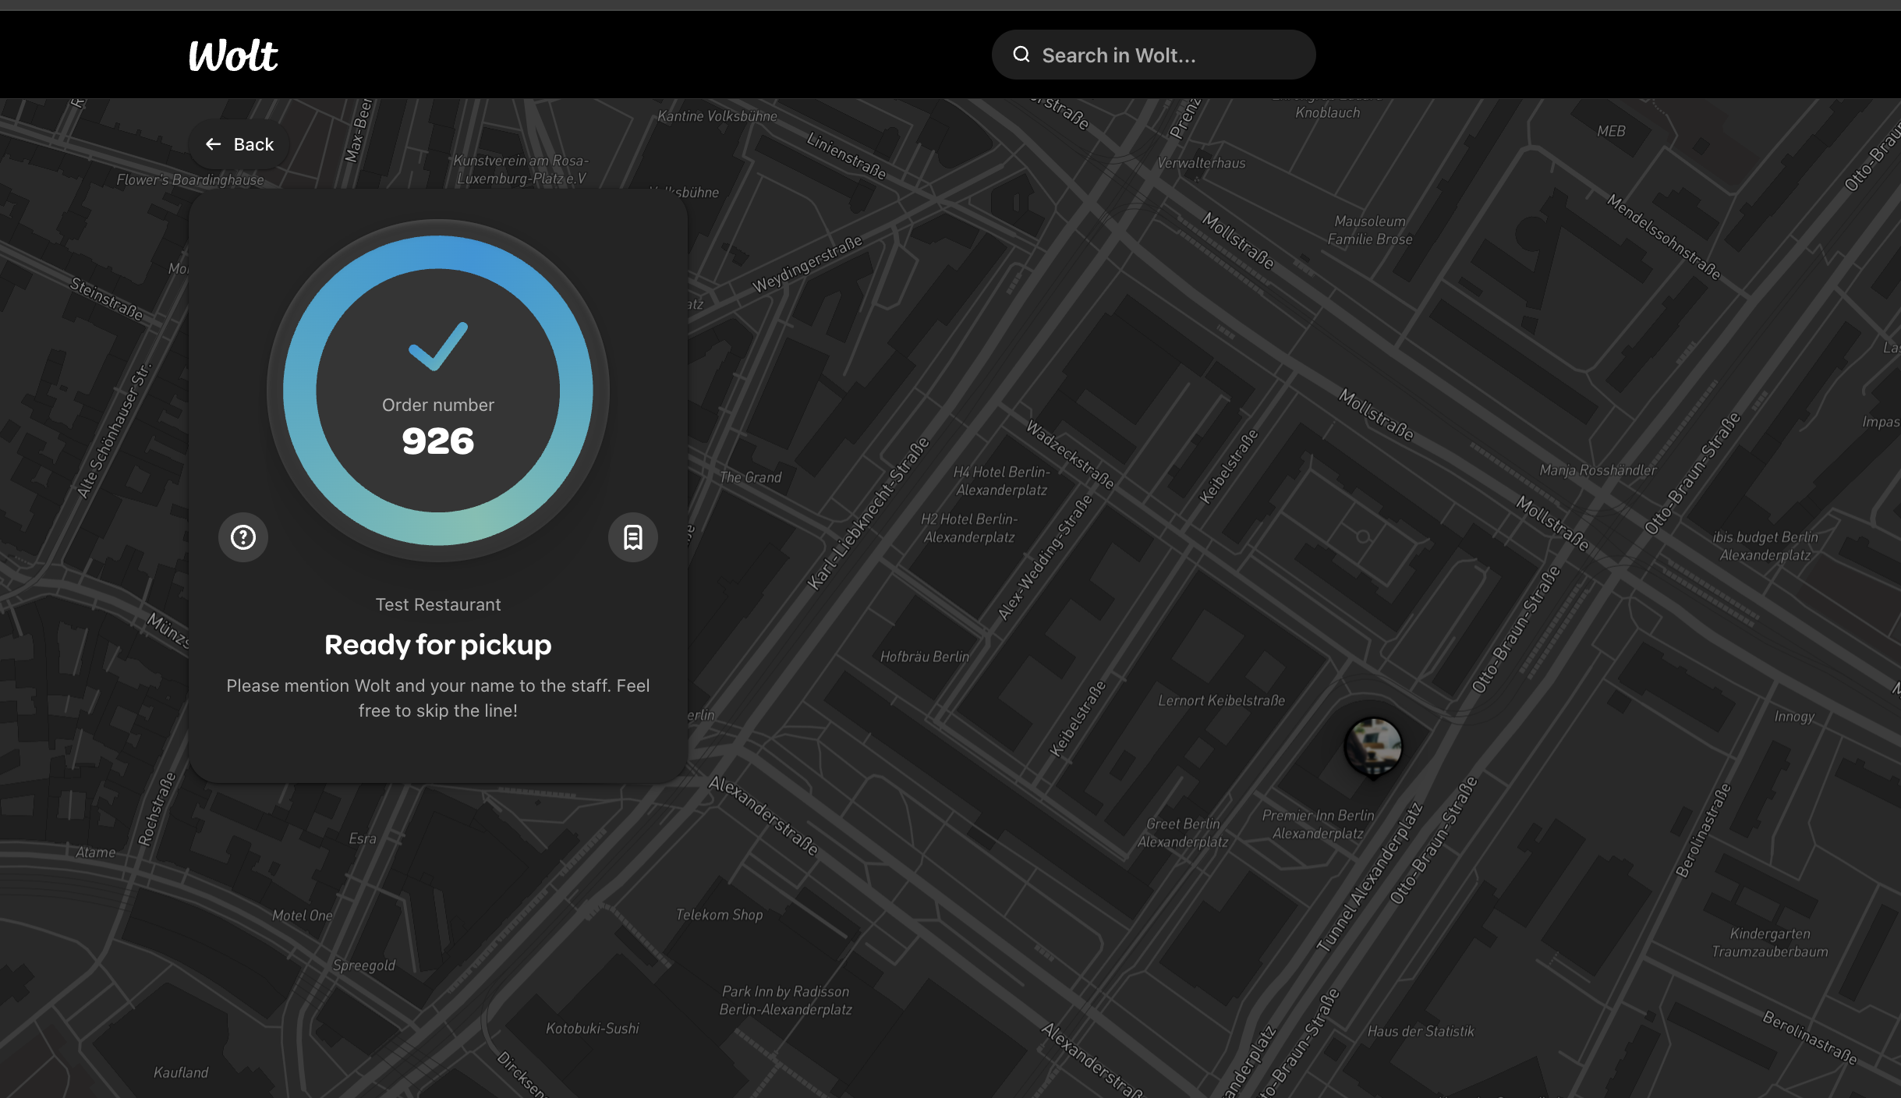Open help with the question mark icon
This screenshot has width=1901, height=1098.
[x=243, y=537]
